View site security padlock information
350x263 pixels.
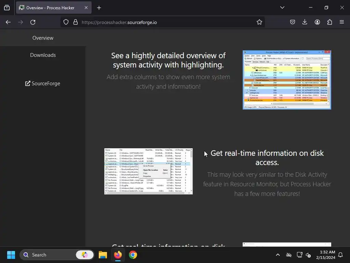[x=76, y=22]
